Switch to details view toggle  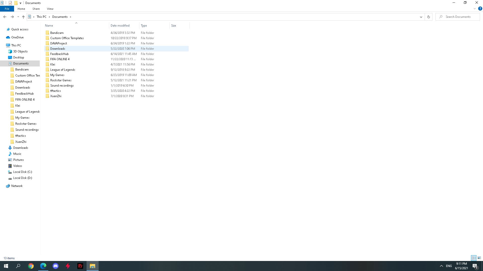click(474, 258)
